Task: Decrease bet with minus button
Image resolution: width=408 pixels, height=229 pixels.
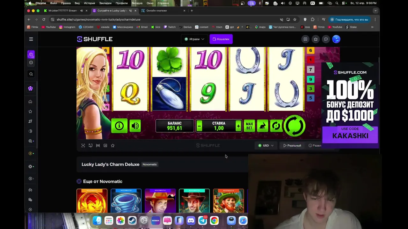Action: [199, 126]
